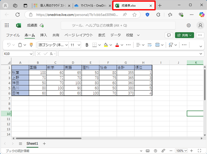The image size is (207, 154).
Task: Open the Copilot icon in browser
Action: (202, 14)
